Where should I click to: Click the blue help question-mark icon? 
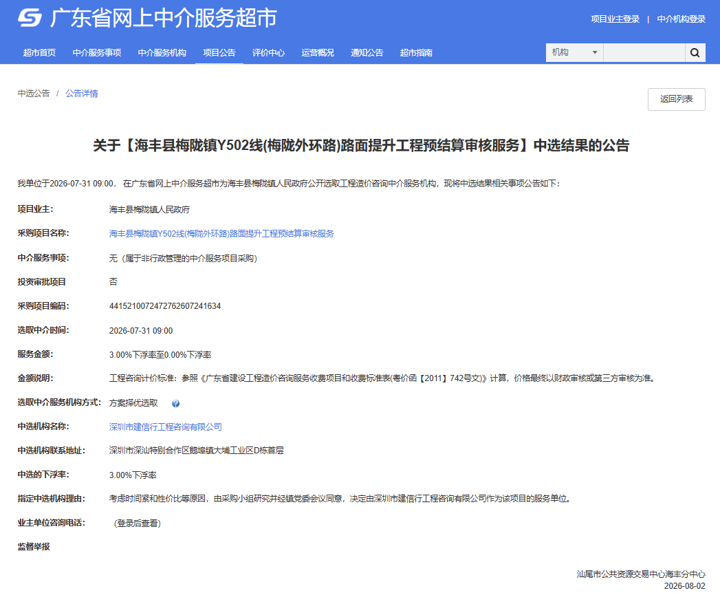[x=175, y=403]
